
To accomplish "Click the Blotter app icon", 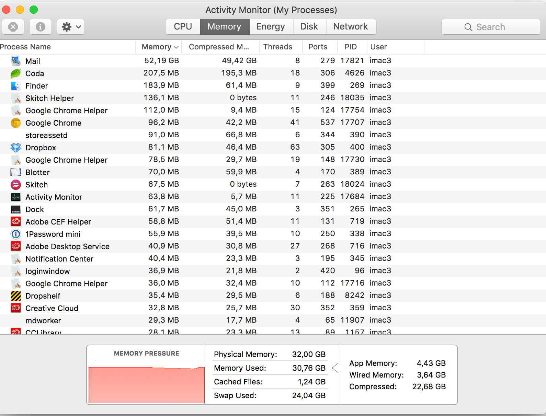I will tap(16, 172).
